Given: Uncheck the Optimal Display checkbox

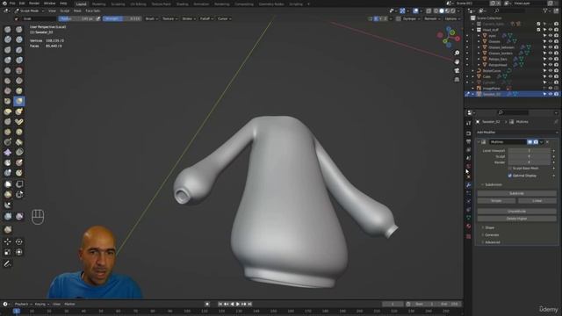Looking at the screenshot, I should click(x=510, y=176).
